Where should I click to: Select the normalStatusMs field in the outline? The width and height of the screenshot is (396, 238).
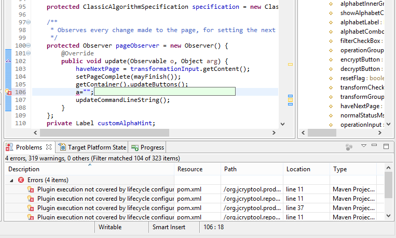tap(362, 115)
